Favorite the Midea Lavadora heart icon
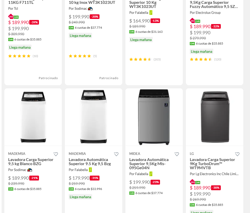 point(177,154)
